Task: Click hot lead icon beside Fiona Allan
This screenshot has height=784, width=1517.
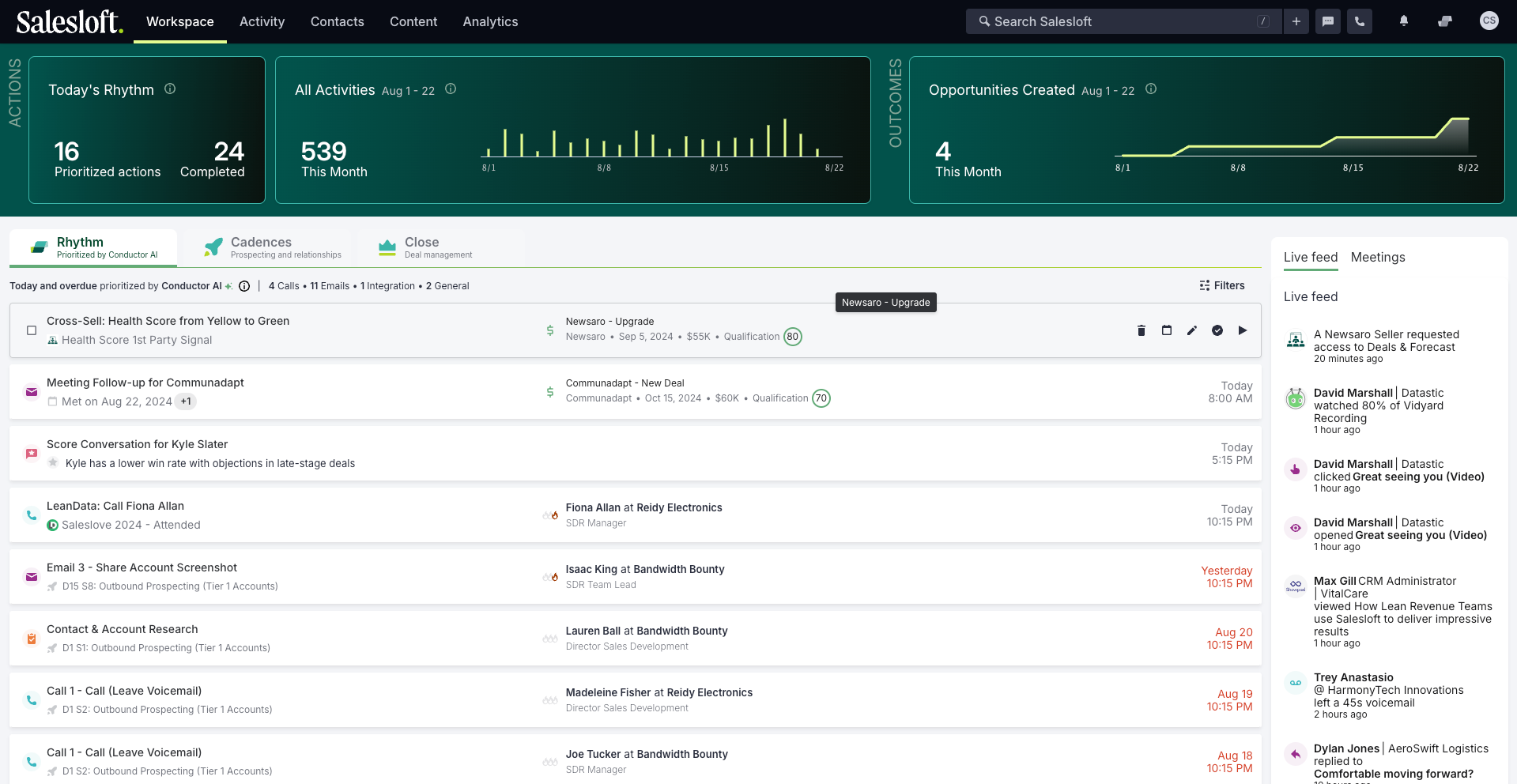Action: coord(550,515)
